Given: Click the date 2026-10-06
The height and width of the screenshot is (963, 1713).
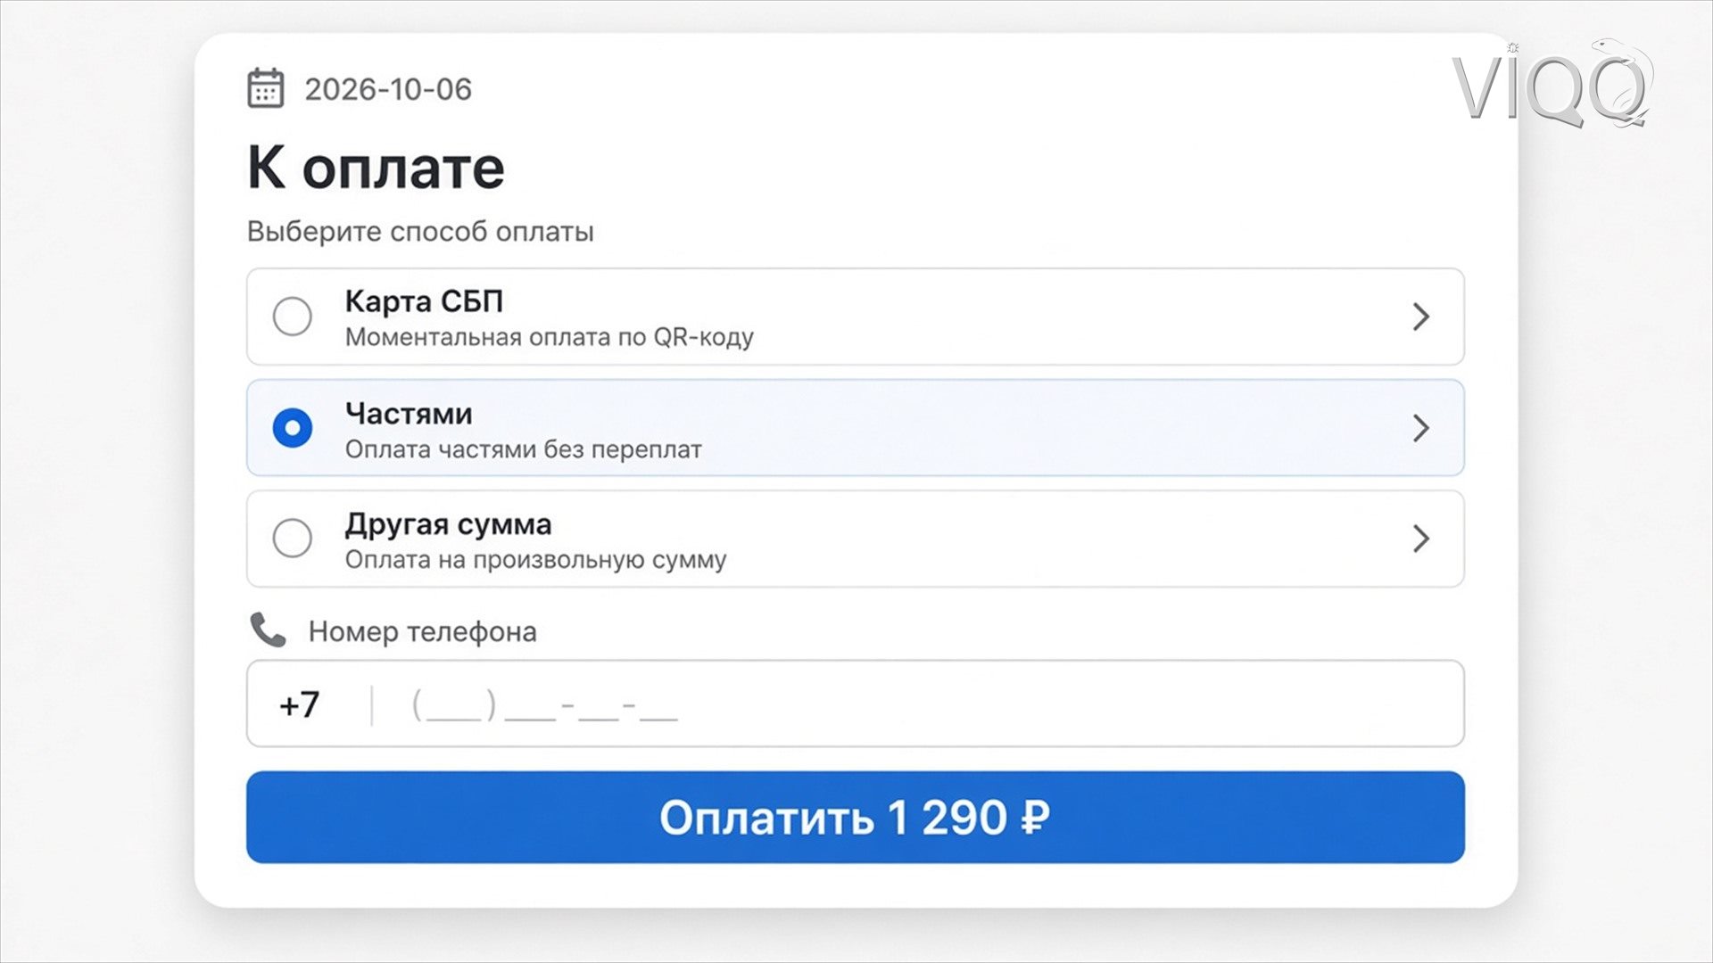Looking at the screenshot, I should tap(388, 89).
